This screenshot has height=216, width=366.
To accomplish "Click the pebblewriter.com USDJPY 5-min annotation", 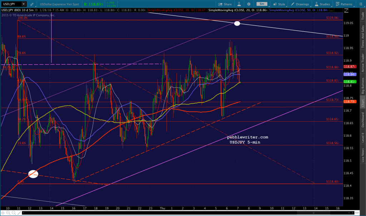I will point(247,140).
